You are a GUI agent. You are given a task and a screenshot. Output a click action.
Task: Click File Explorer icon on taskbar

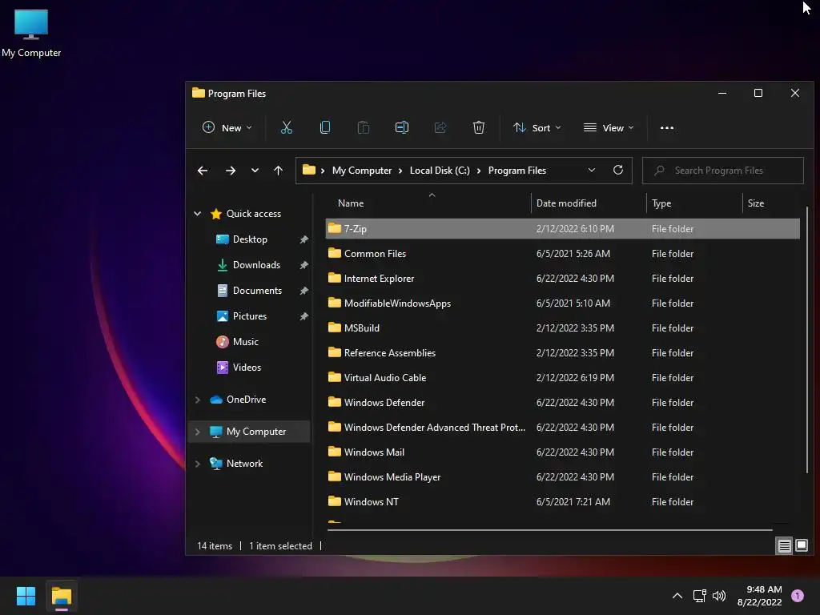click(x=62, y=596)
